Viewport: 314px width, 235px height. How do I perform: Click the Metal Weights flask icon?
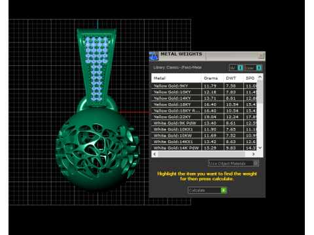[x=154, y=56]
